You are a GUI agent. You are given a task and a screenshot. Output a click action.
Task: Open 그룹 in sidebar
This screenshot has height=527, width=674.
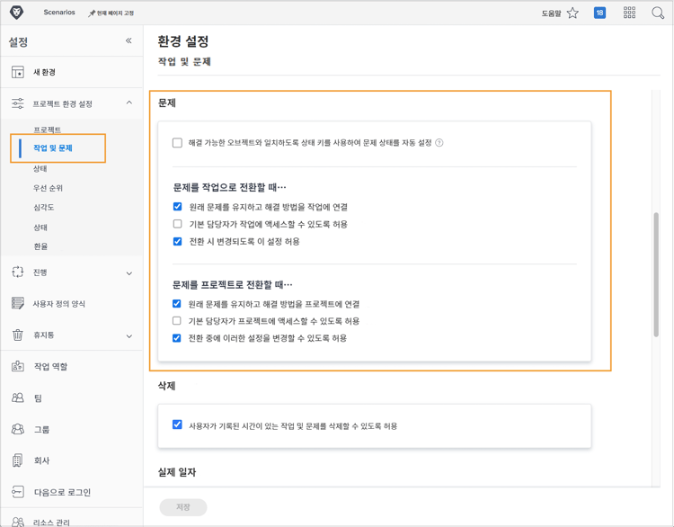(41, 429)
